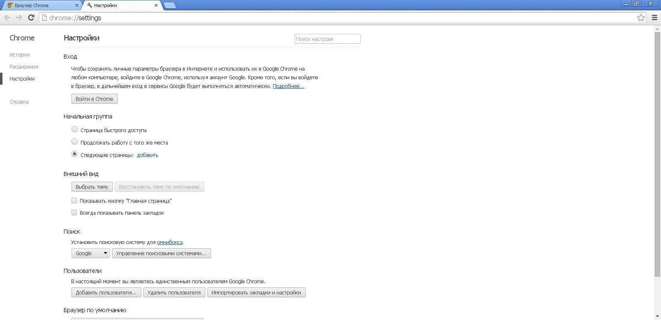Go forward with the forward arrow icon
Screen dimensions: 661x320
19,17
